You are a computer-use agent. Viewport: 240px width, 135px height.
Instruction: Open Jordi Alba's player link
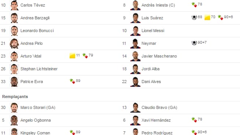click(150, 69)
